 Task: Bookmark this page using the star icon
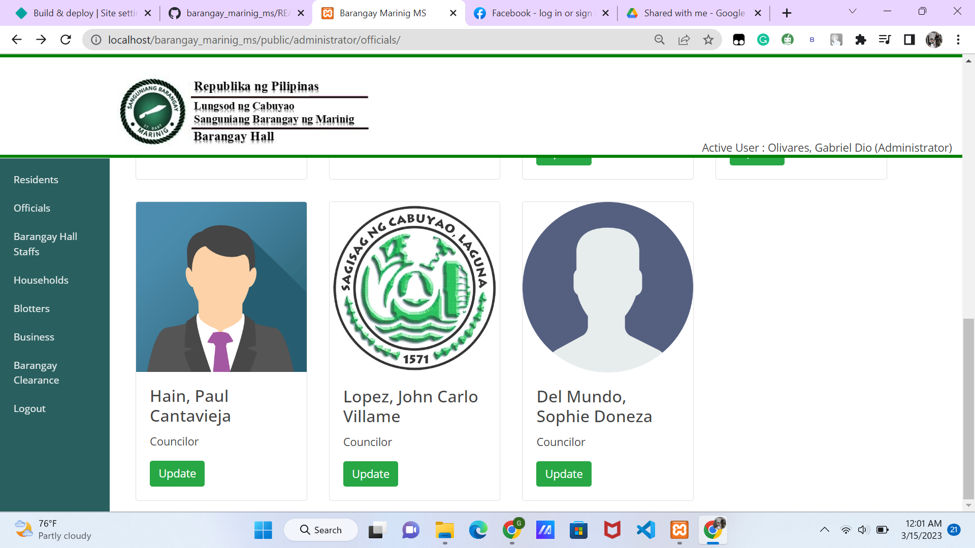coord(708,40)
